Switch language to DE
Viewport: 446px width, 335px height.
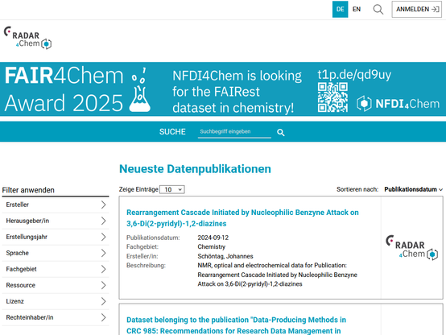coord(340,10)
